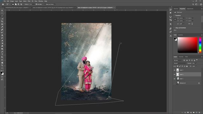Click the create new layer icon
Image resolution: width=203 pixels, height=114 pixels.
point(197,113)
